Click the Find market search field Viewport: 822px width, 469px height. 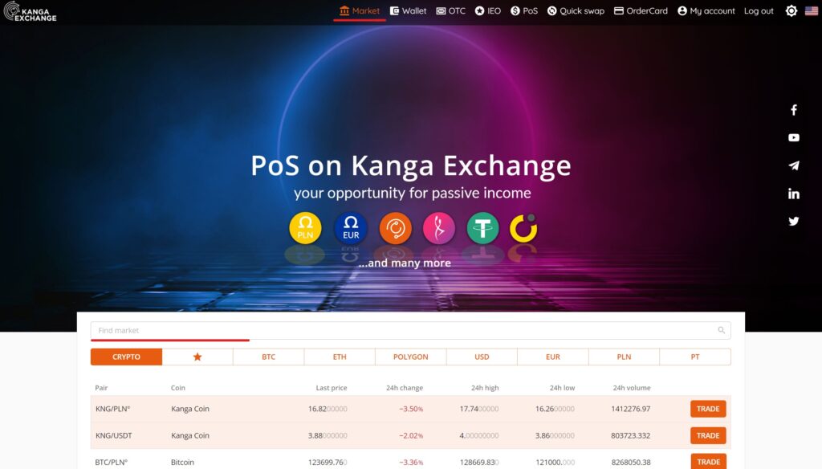(x=410, y=331)
